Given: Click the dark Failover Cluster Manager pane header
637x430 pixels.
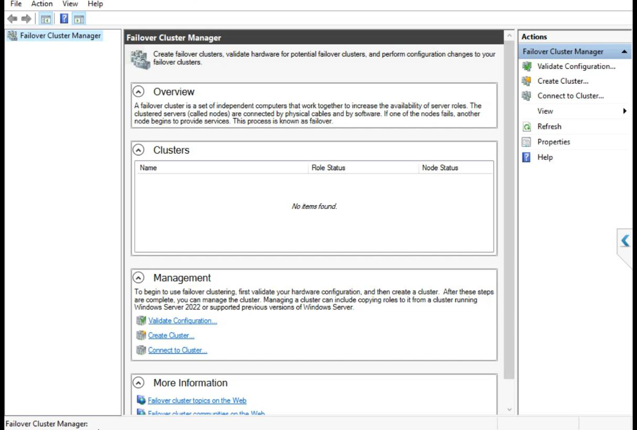Looking at the screenshot, I should tap(314, 38).
